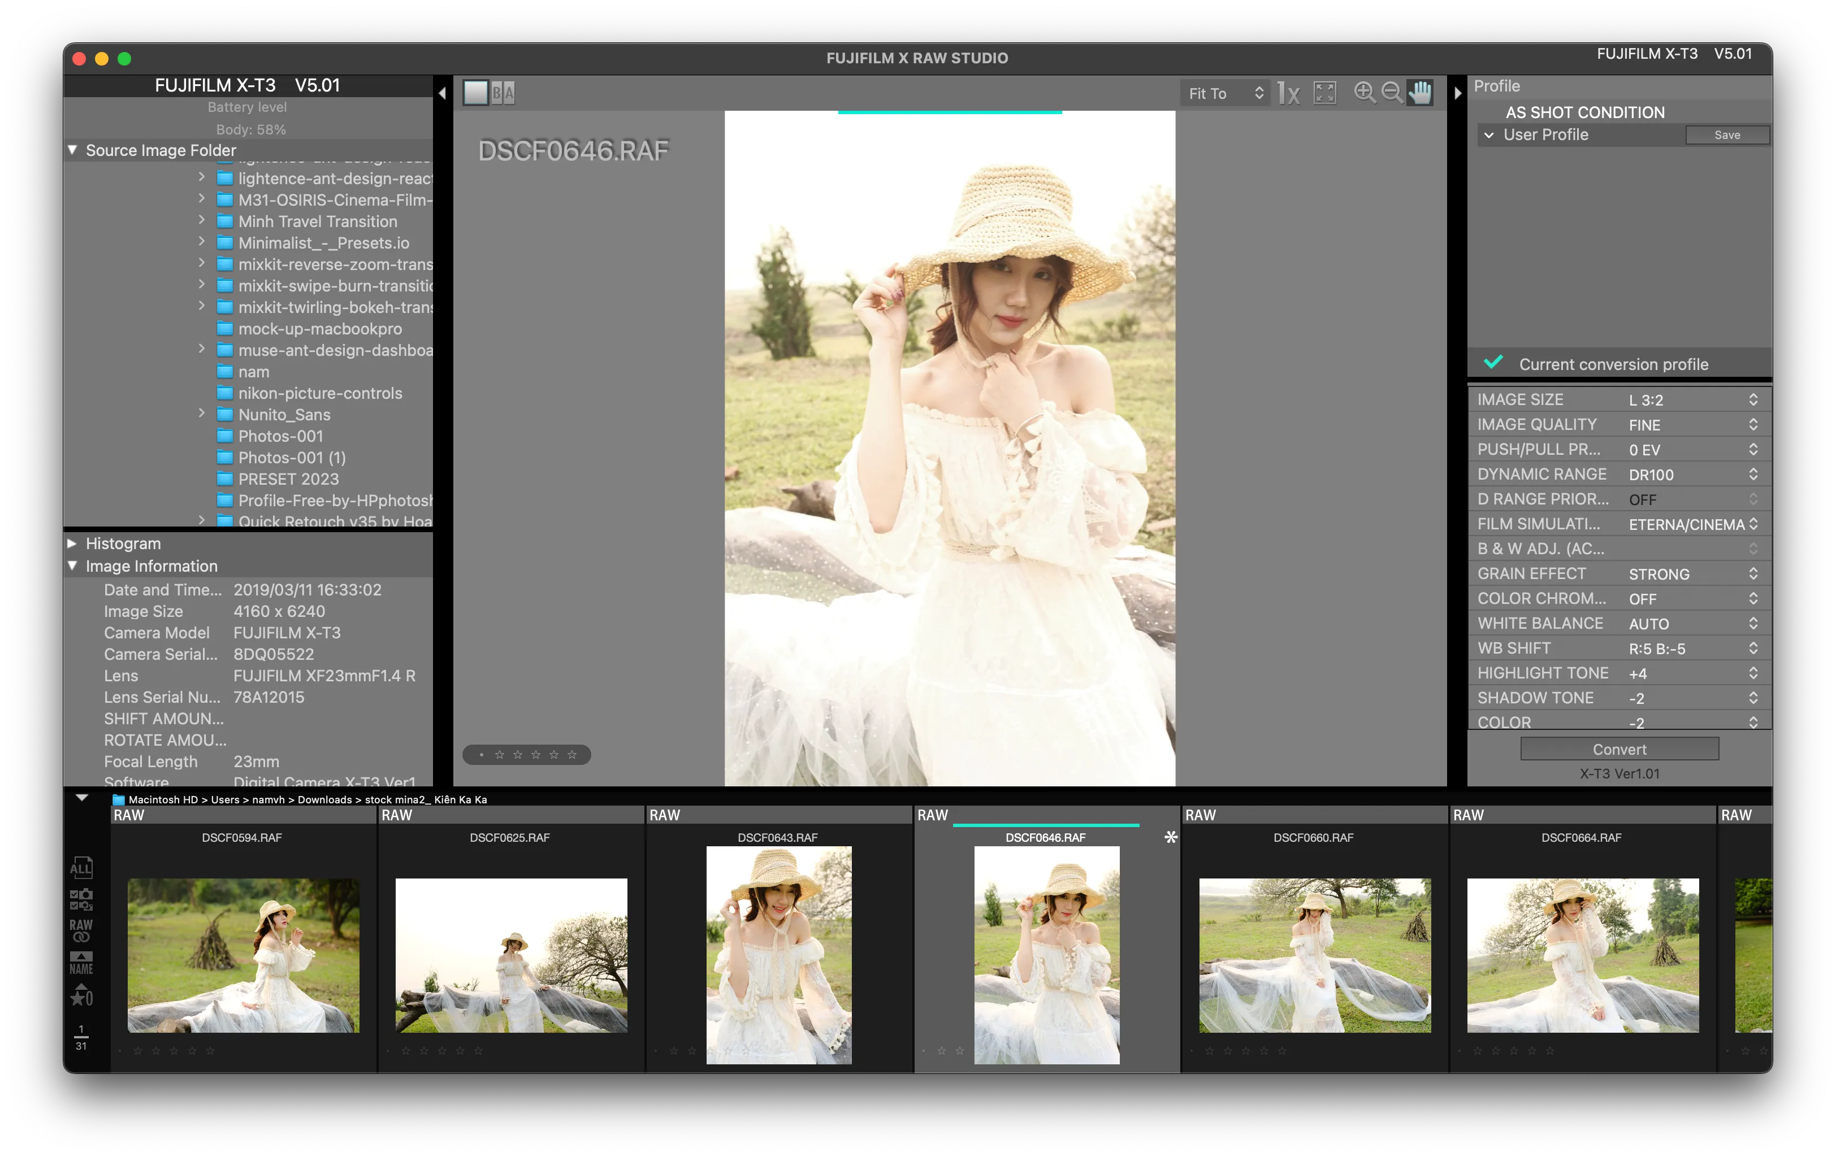Click the ALL files filter icon

pyautogui.click(x=81, y=867)
